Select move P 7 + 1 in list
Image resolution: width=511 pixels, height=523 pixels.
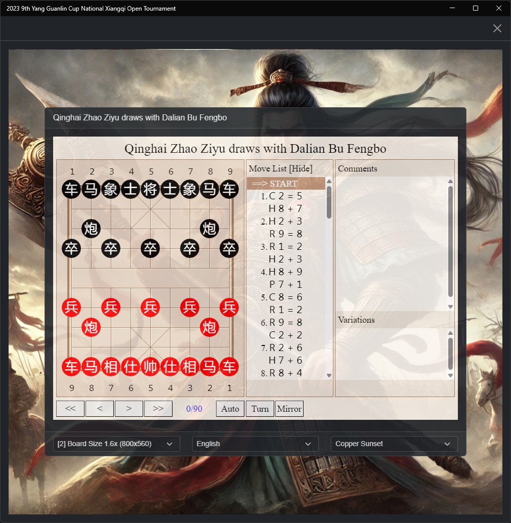tap(285, 285)
